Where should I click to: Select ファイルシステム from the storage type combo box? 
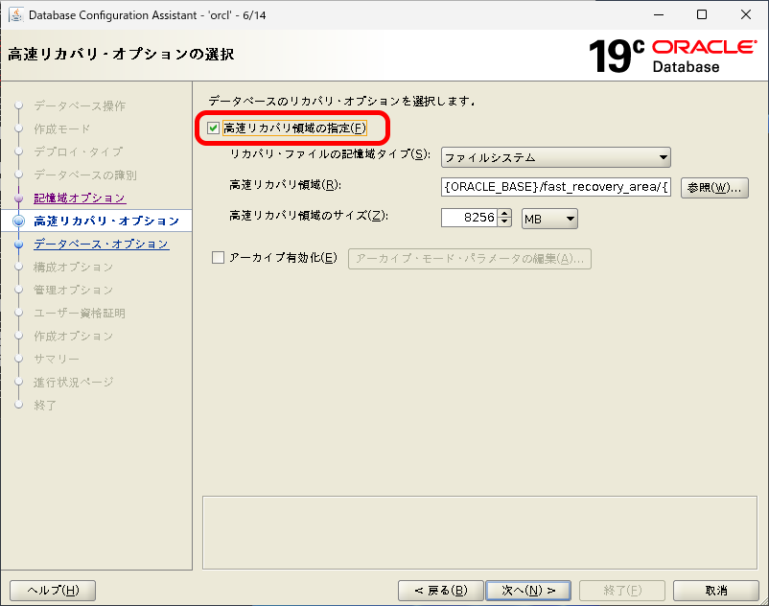556,156
